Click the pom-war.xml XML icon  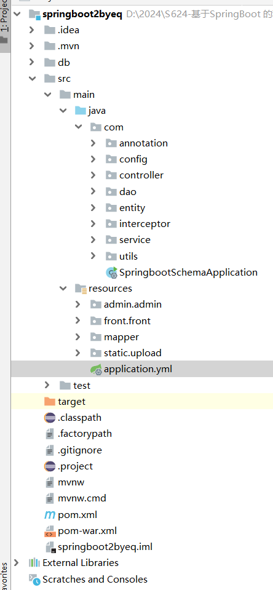tap(50, 531)
